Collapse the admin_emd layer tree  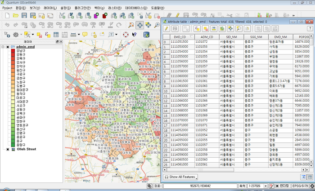point(3,47)
